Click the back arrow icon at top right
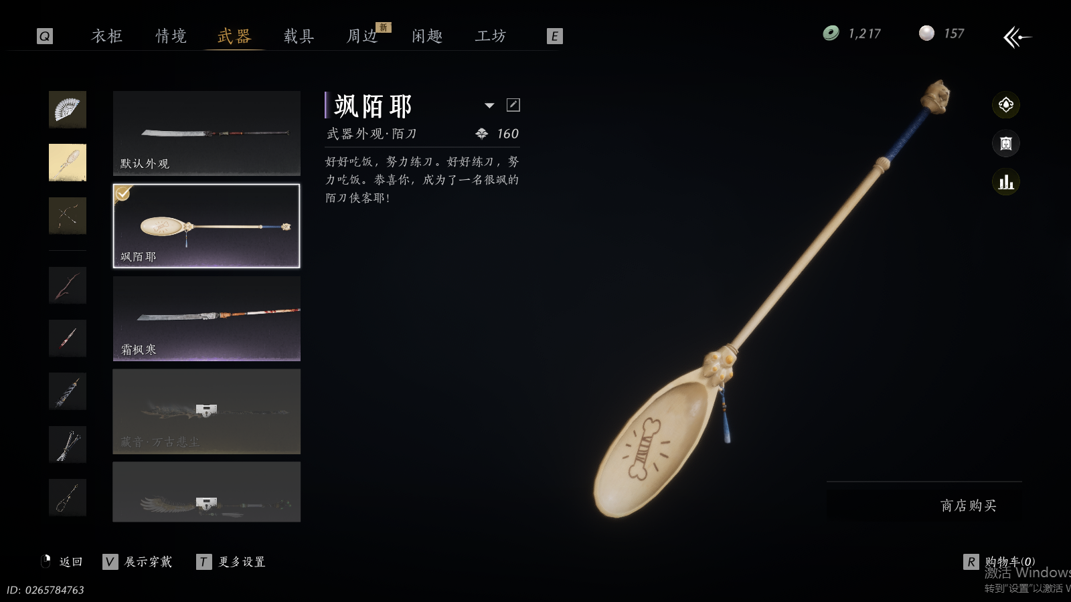This screenshot has height=602, width=1071. 1017,37
